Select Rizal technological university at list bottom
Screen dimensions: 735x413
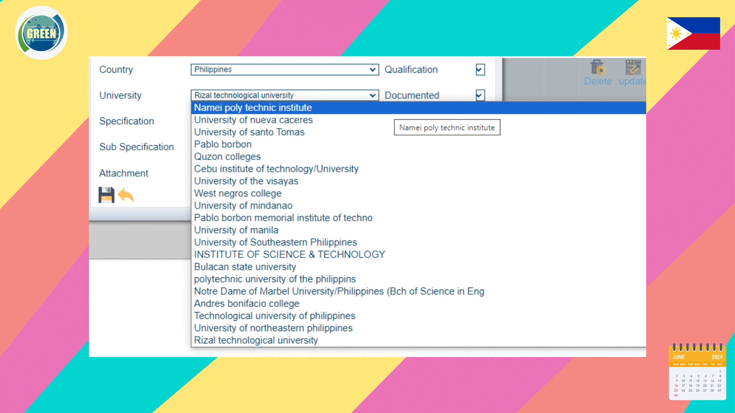(256, 340)
